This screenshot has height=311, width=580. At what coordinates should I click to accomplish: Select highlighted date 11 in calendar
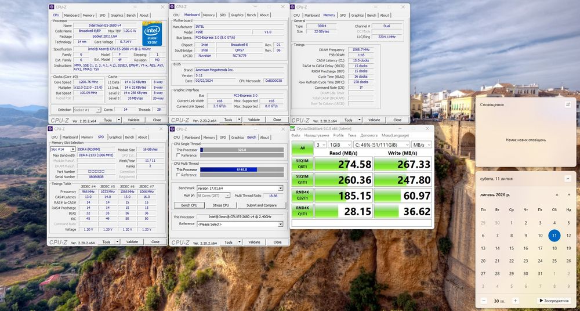tap(554, 236)
